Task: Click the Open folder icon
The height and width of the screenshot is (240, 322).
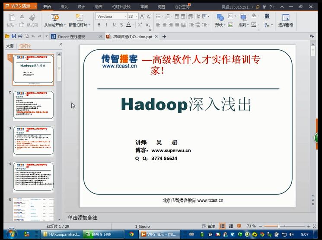Action: pyautogui.click(x=7, y=36)
